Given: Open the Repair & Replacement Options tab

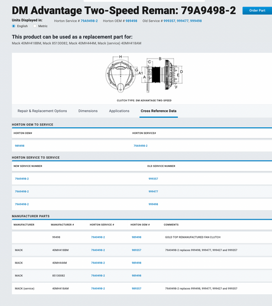Looking at the screenshot, I should pyautogui.click(x=42, y=111).
